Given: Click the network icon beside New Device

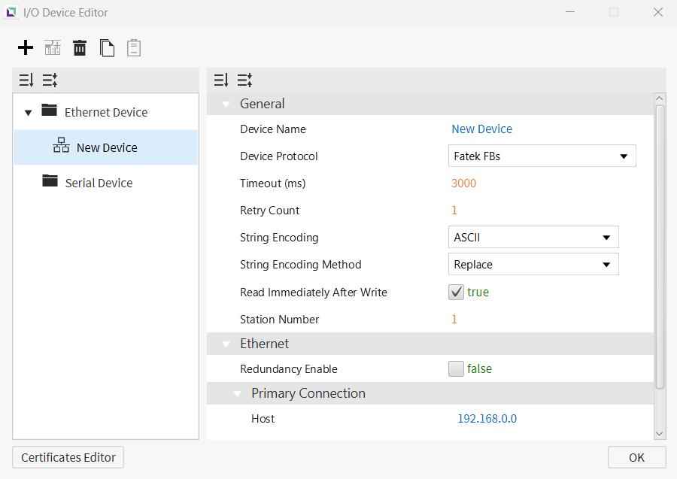Looking at the screenshot, I should tap(61, 145).
